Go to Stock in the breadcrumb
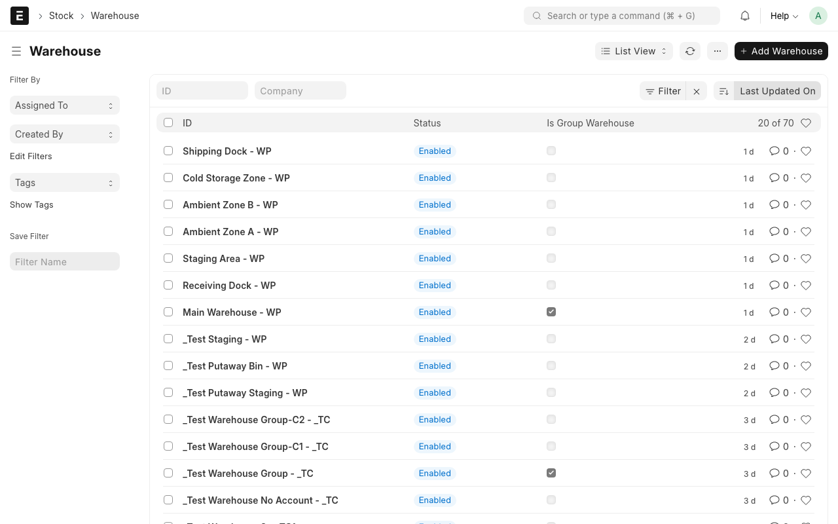 [x=62, y=16]
